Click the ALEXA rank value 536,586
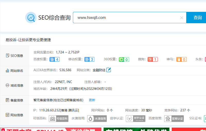Viewport: 206px width, 131px height. (65, 70)
